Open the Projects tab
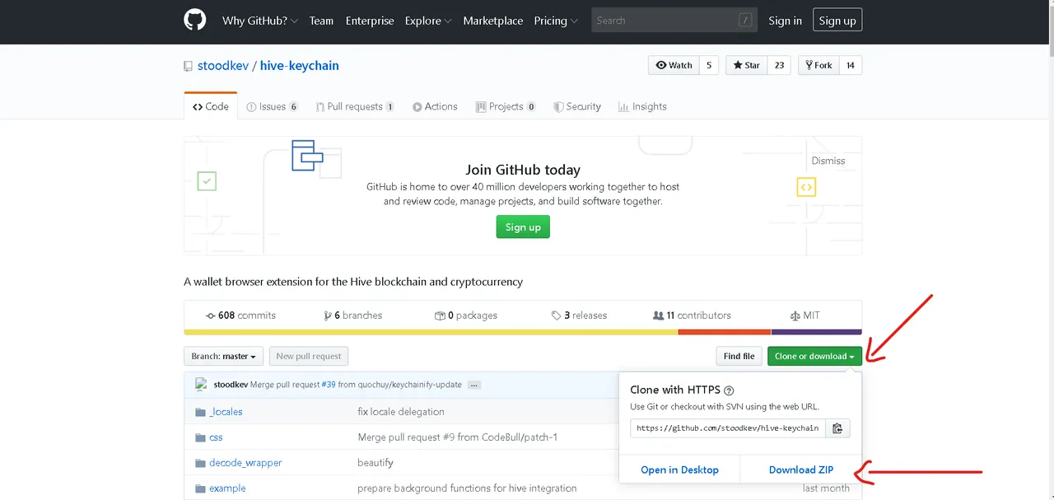 [506, 106]
